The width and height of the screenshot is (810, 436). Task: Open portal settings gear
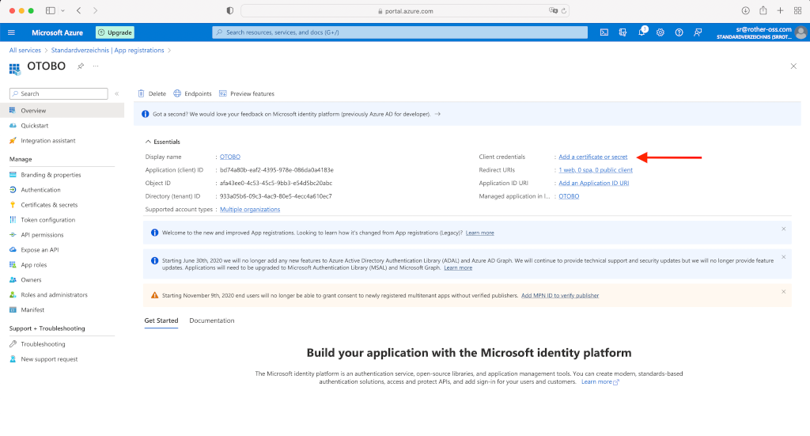pyautogui.click(x=660, y=32)
